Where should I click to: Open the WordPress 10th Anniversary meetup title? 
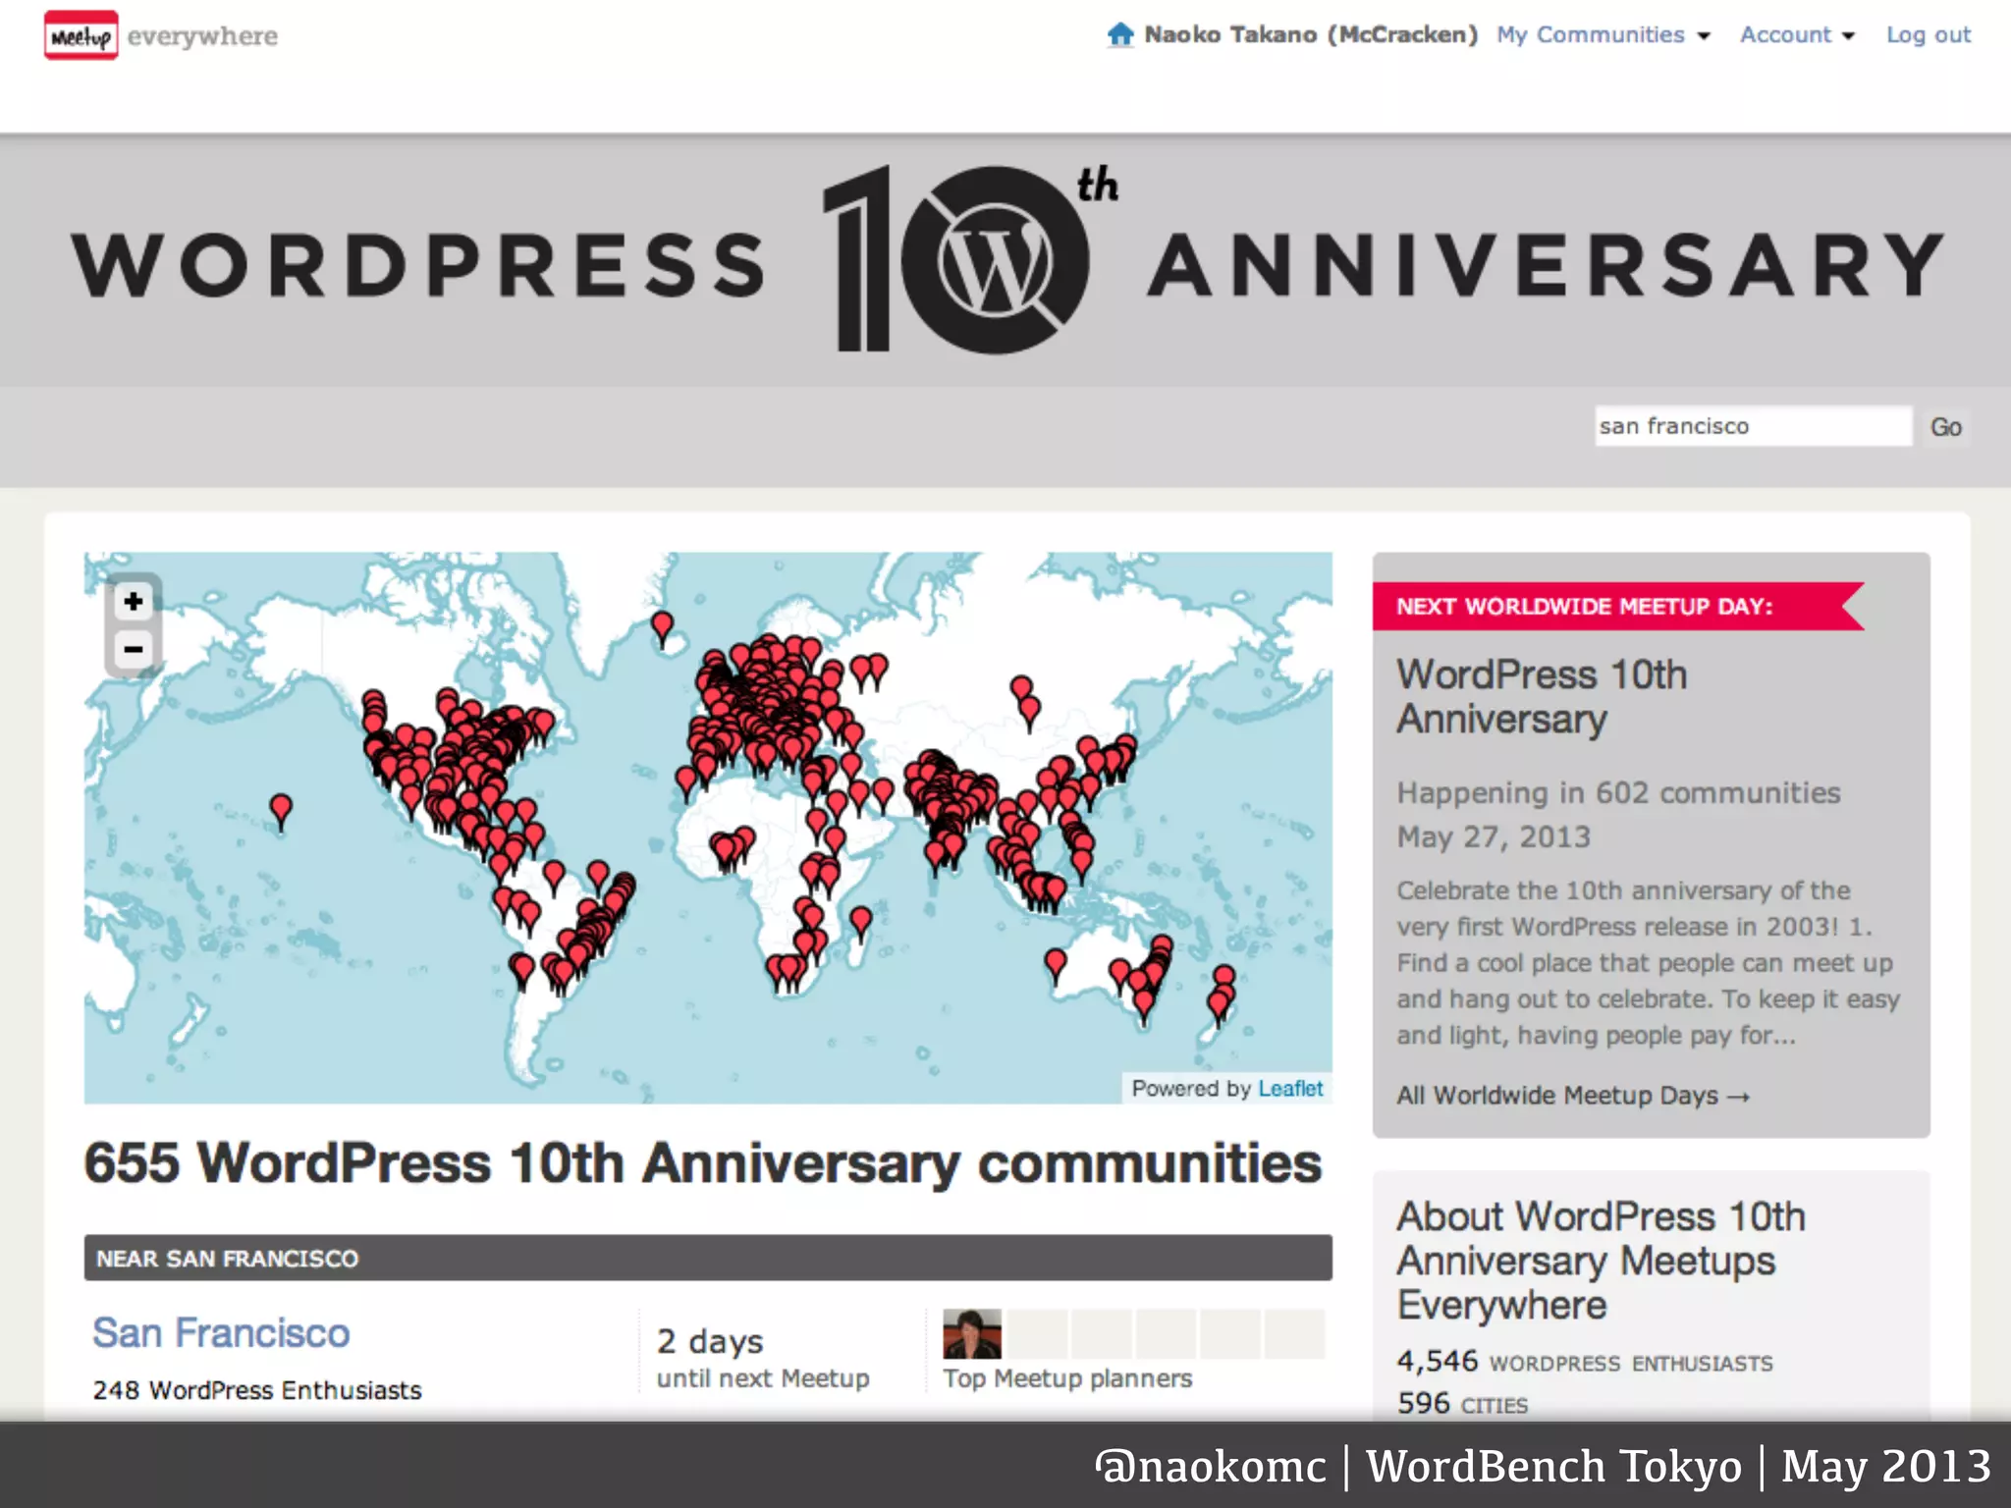click(x=1542, y=696)
